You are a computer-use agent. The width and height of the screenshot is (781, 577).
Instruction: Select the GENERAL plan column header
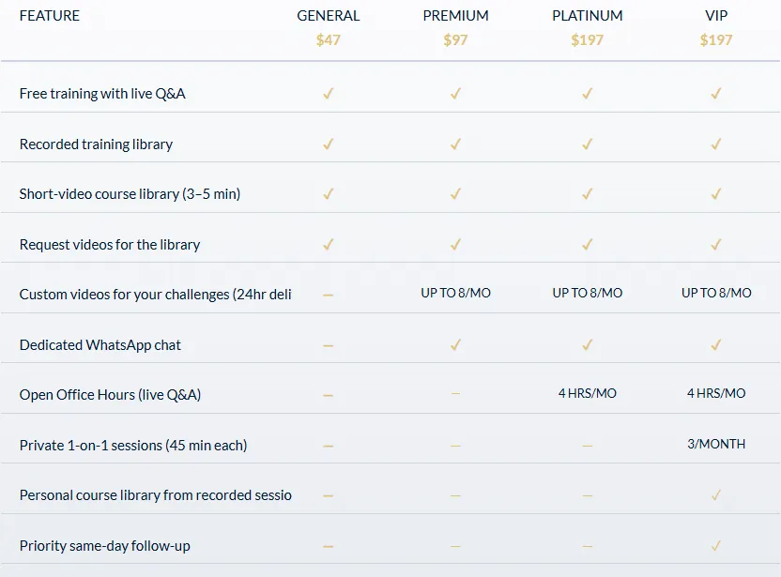pos(328,16)
